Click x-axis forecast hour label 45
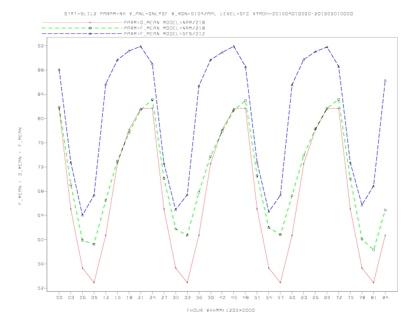The height and width of the screenshot is (324, 420). pos(234,298)
